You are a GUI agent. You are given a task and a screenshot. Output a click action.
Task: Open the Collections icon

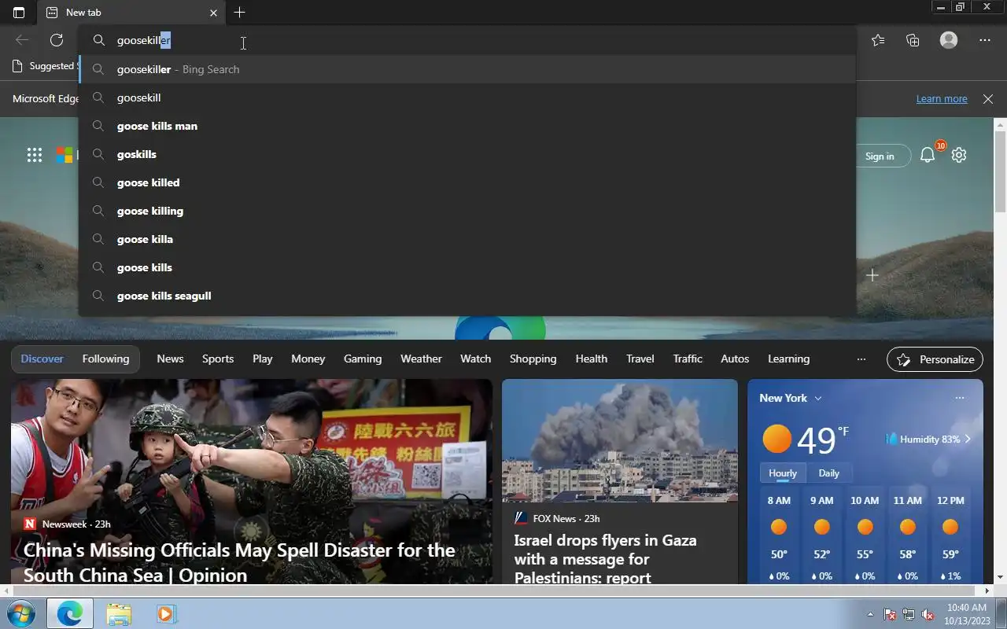coord(913,40)
